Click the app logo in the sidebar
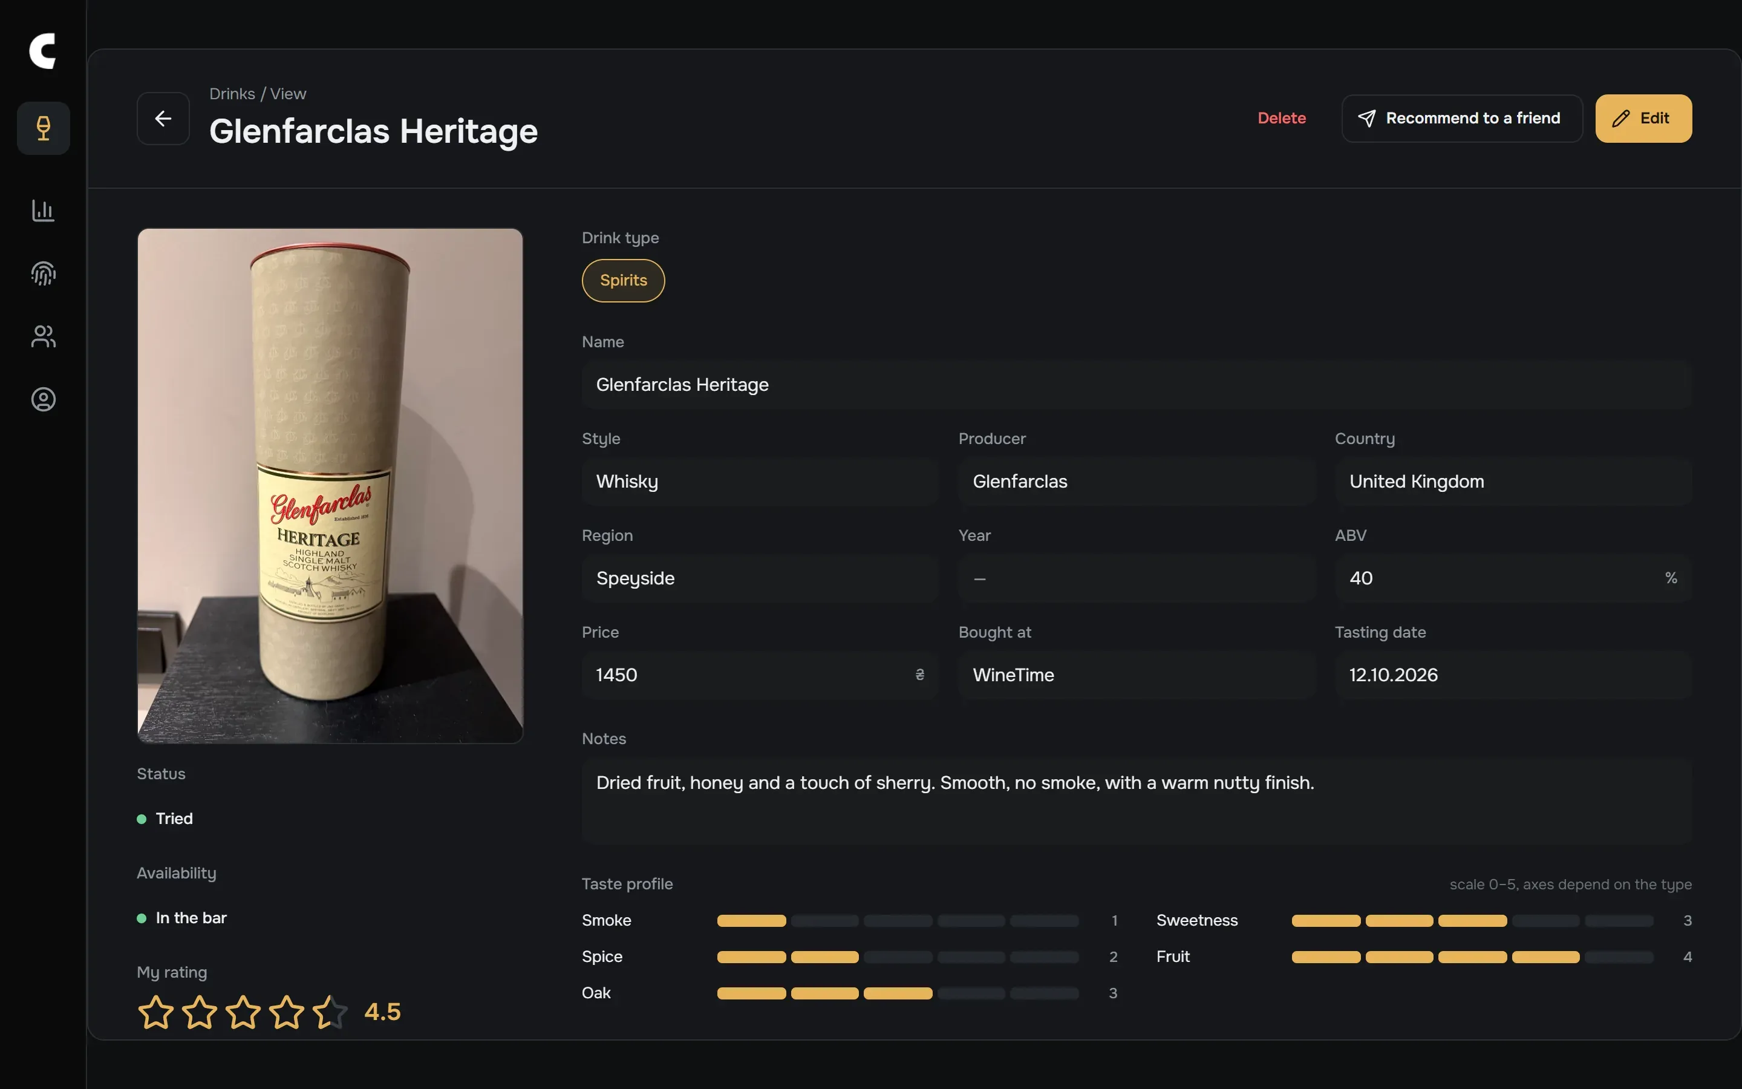This screenshot has height=1089, width=1742. pyautogui.click(x=42, y=51)
